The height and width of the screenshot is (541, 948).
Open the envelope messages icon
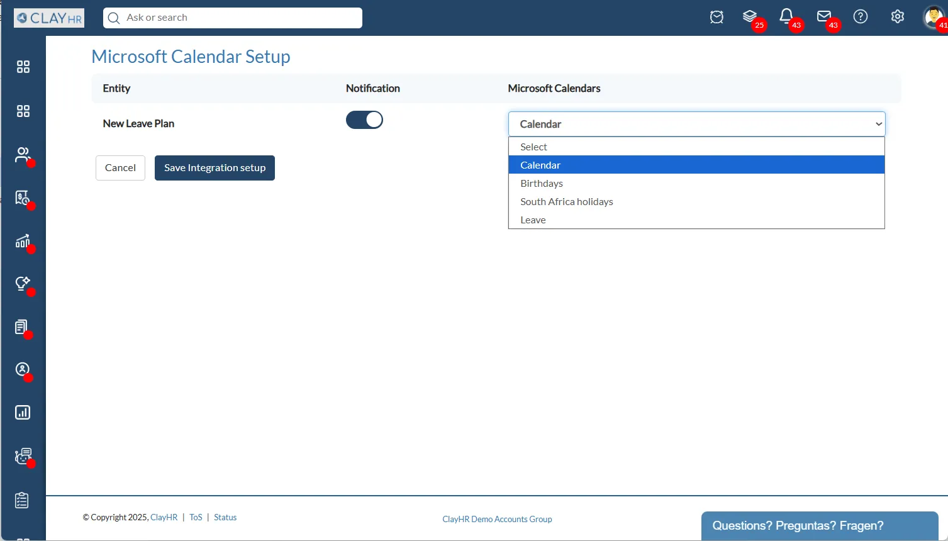[824, 16]
